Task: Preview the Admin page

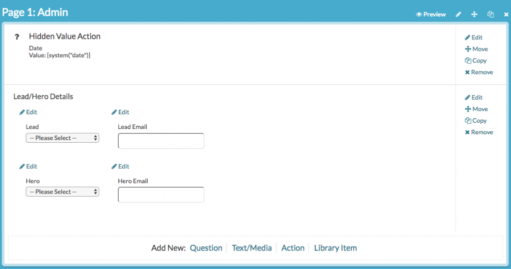Action: click(x=431, y=14)
